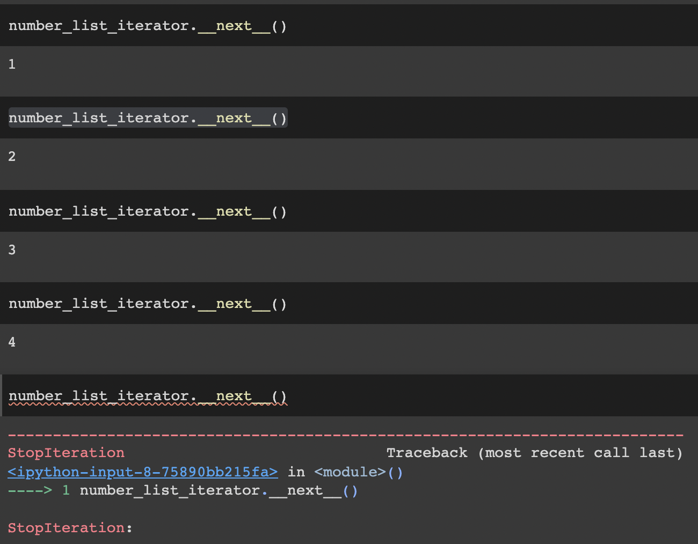Open the ipython-input-8-75890bb215fa traceback link
The image size is (698, 544).
[x=143, y=472]
